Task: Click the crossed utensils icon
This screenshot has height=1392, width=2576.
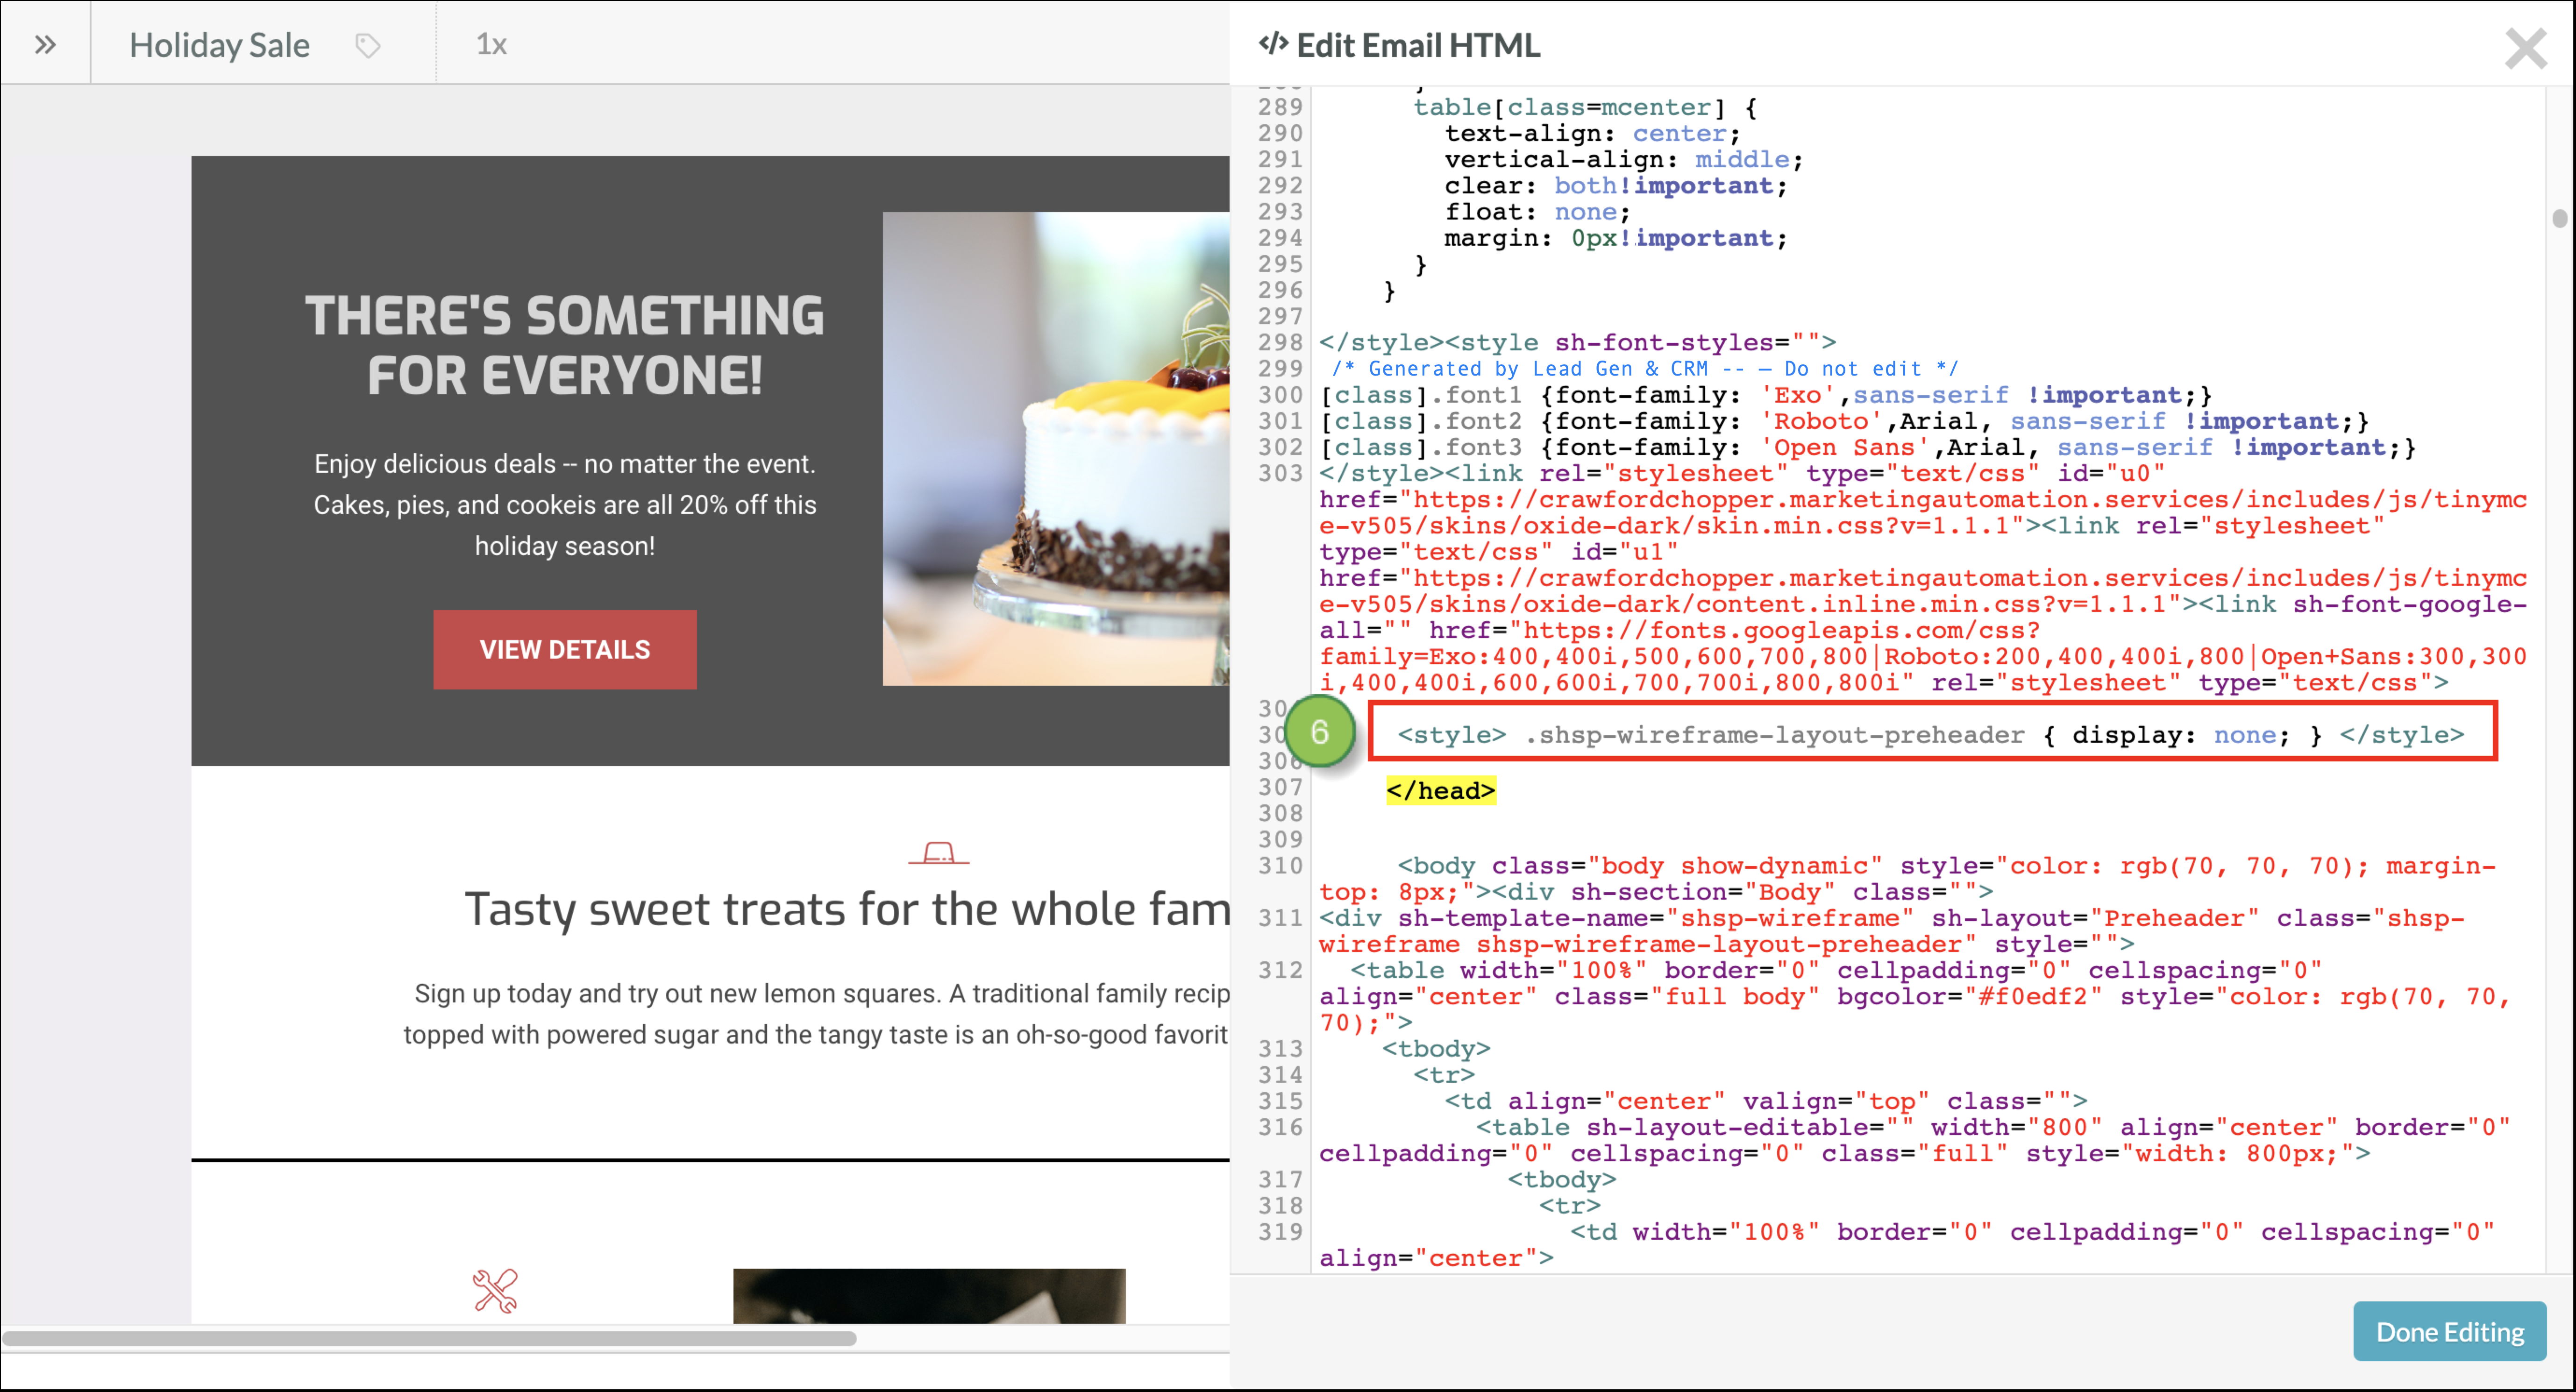Action: click(495, 1290)
